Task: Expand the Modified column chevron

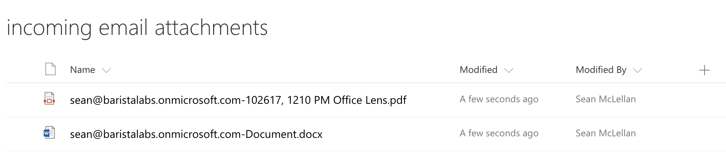Action: click(509, 71)
